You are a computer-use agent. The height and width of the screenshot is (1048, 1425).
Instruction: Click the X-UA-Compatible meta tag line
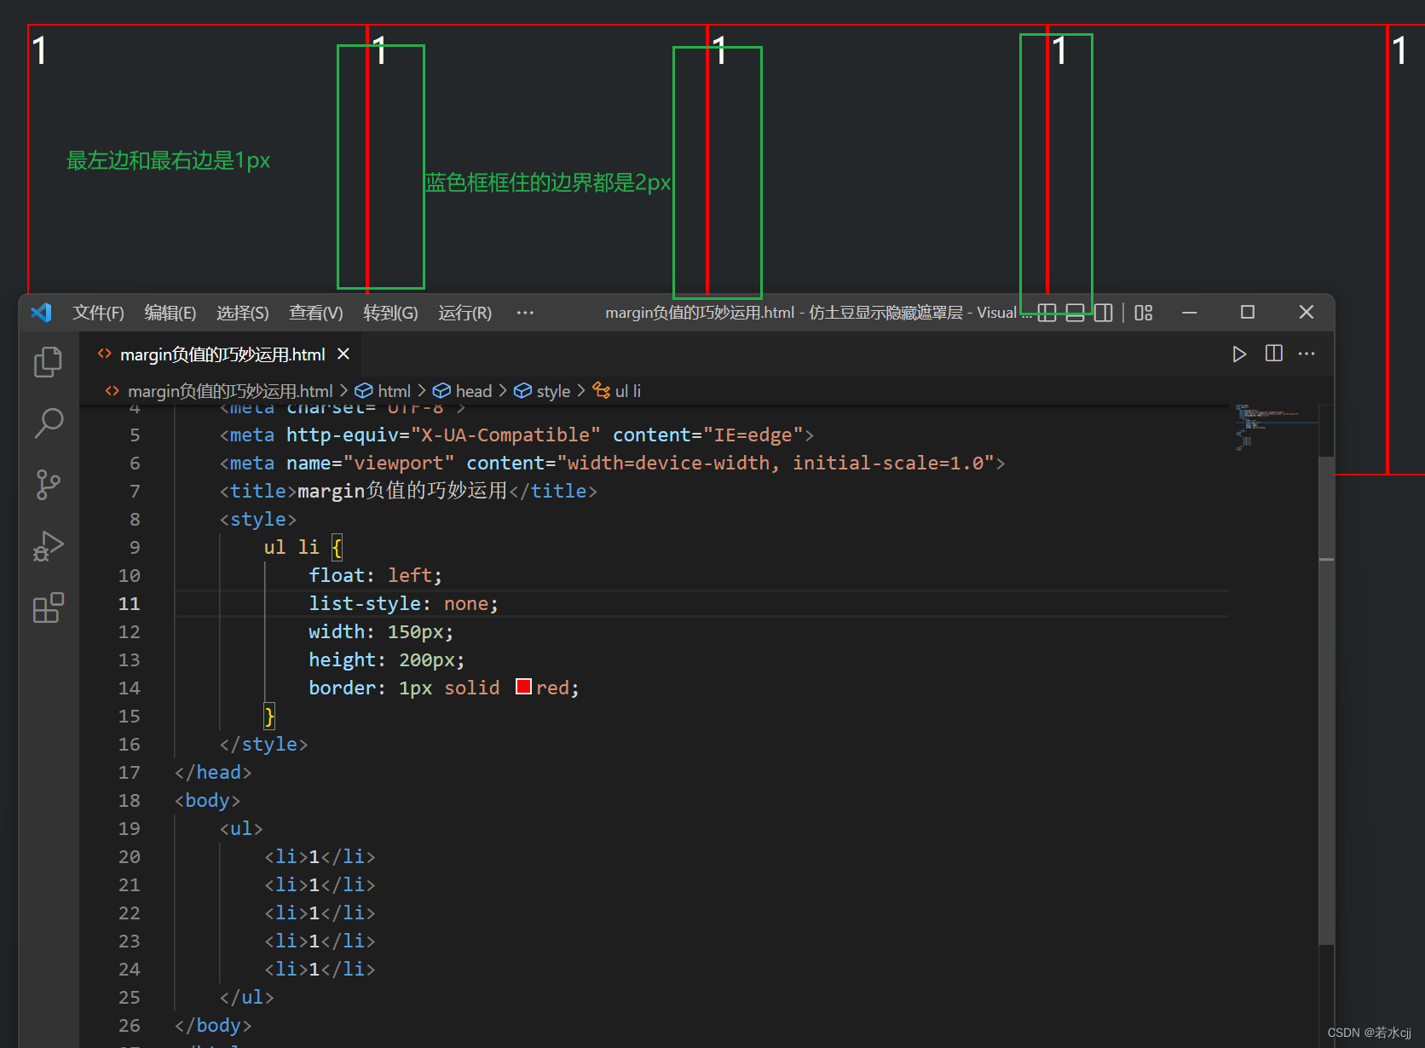pos(516,435)
